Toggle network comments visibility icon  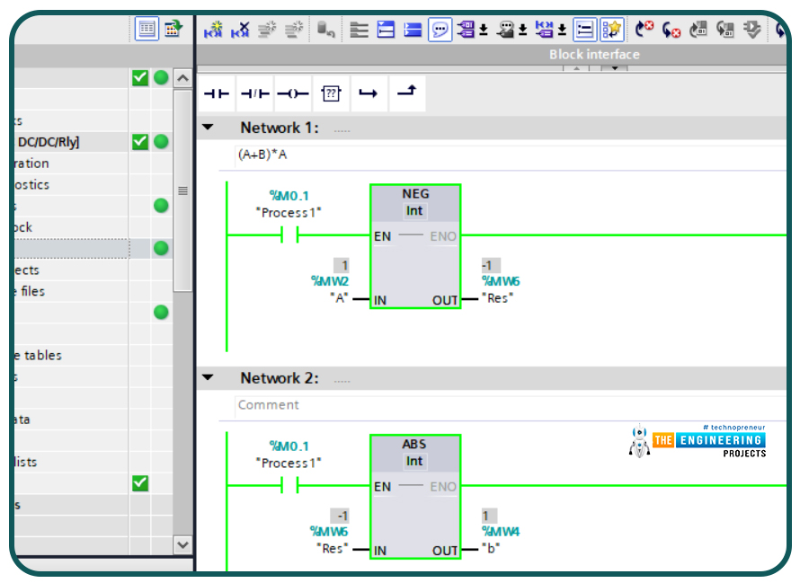tap(584, 30)
